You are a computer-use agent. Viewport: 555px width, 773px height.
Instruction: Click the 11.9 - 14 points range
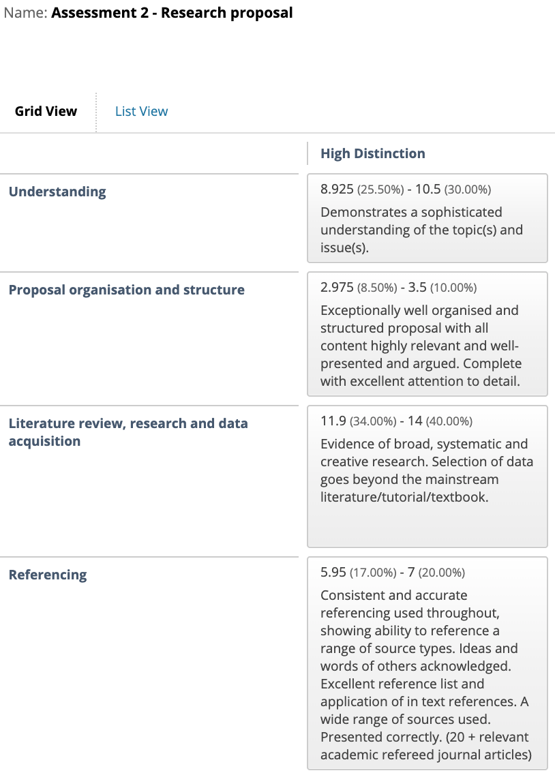396,421
